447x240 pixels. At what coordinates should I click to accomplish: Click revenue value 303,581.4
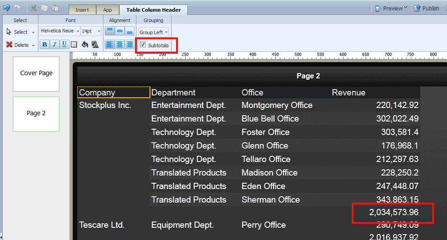coord(400,132)
